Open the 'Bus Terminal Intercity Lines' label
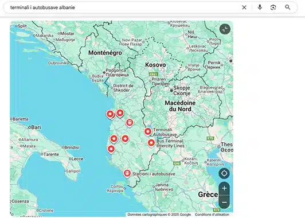 click(170, 143)
